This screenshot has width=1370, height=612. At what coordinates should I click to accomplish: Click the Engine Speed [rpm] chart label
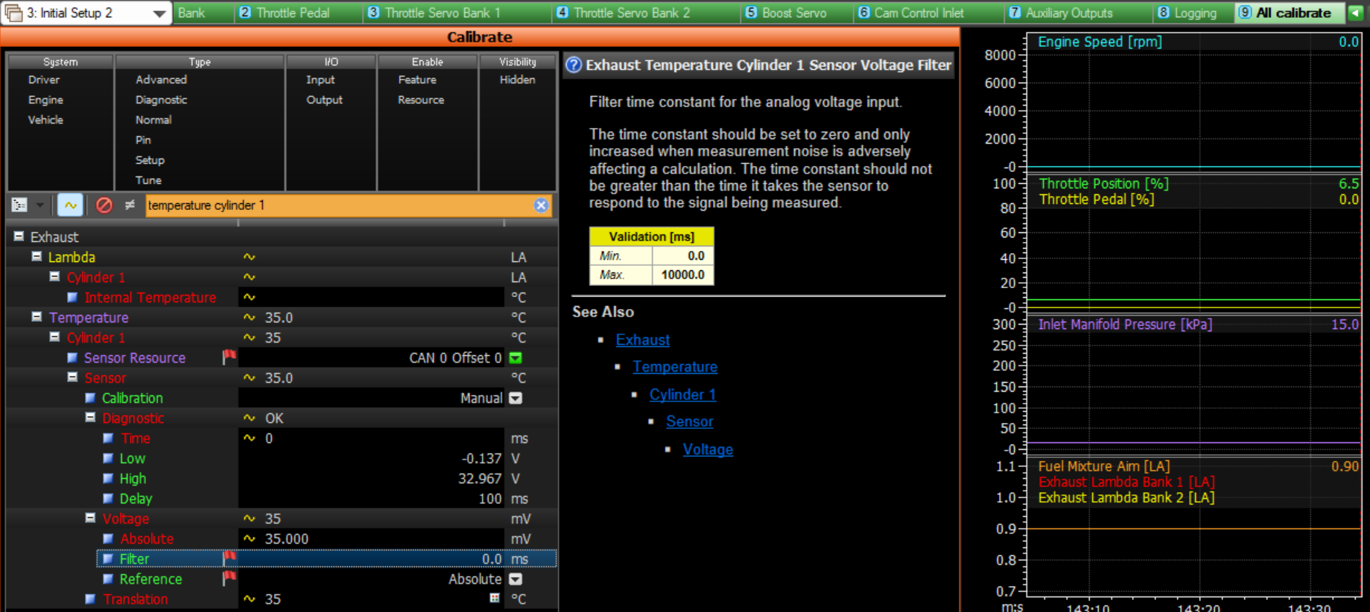pos(1100,42)
